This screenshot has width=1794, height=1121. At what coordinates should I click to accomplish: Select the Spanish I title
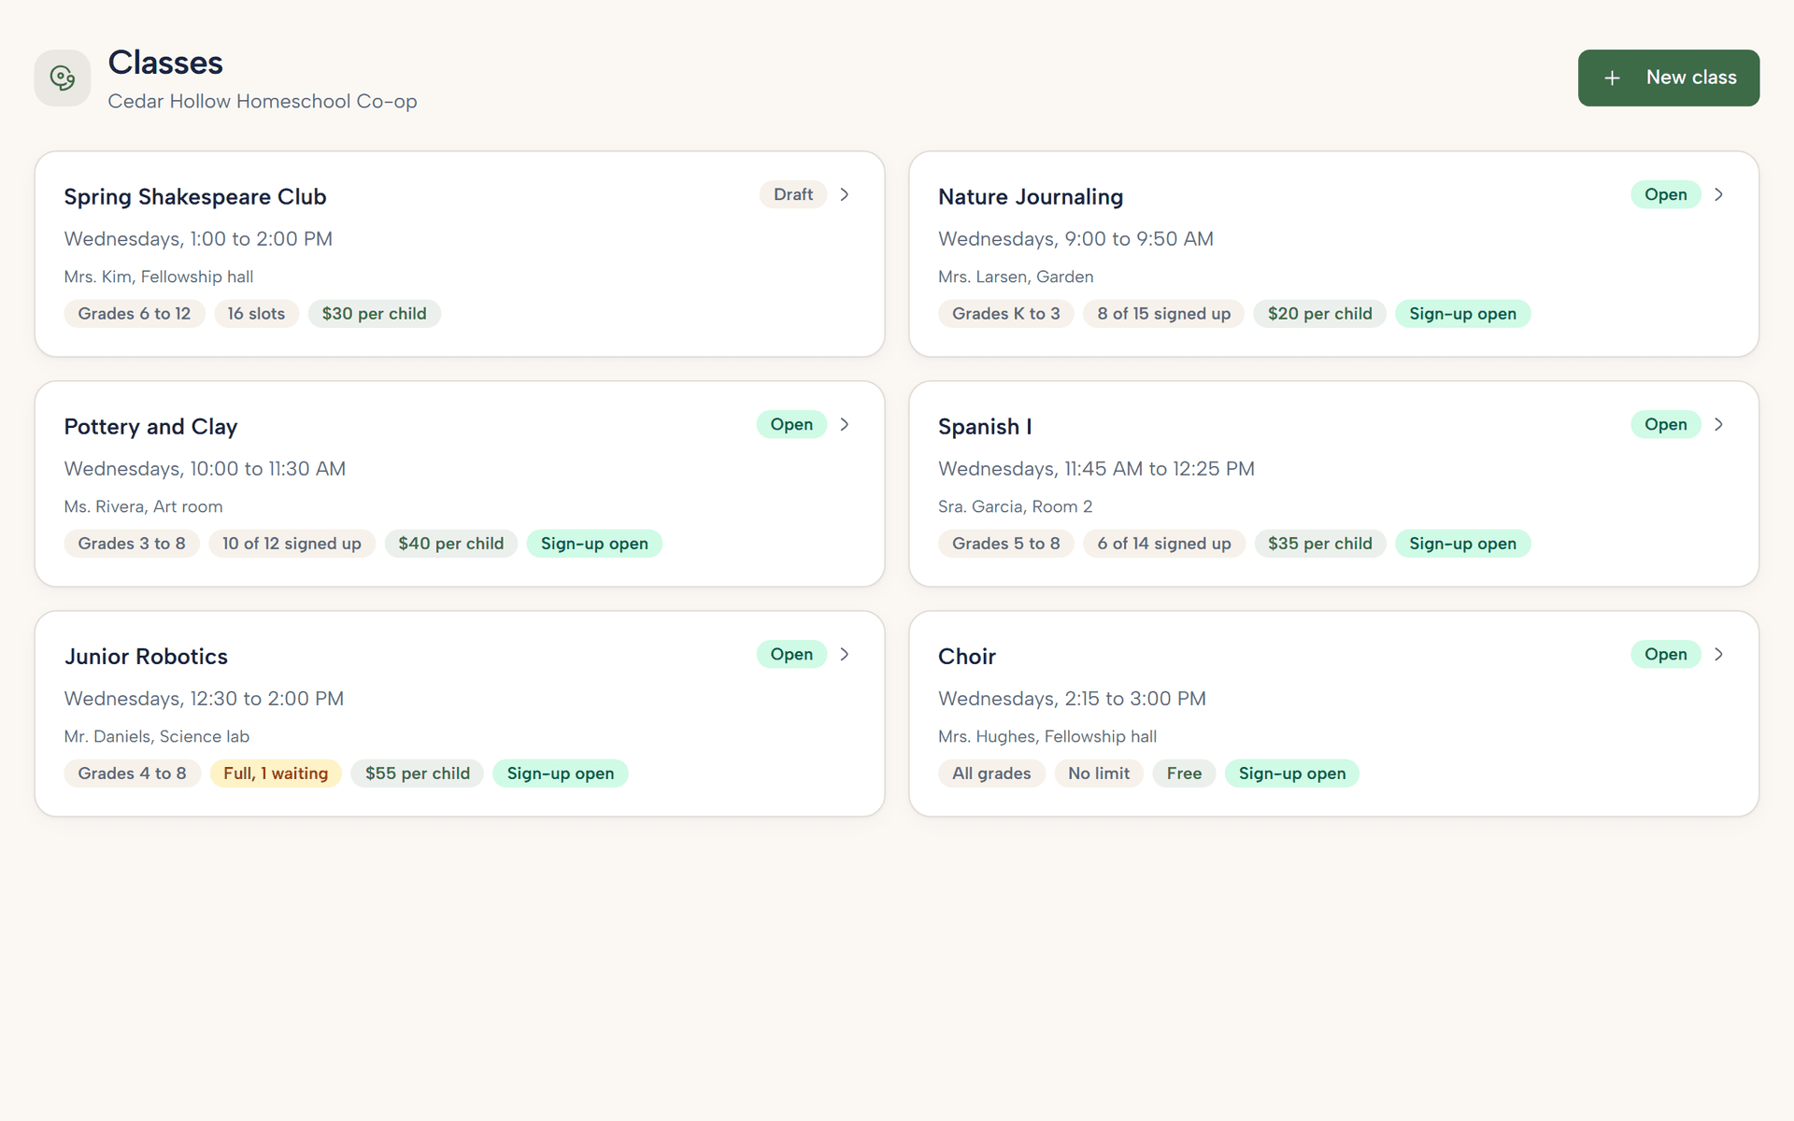(x=985, y=427)
